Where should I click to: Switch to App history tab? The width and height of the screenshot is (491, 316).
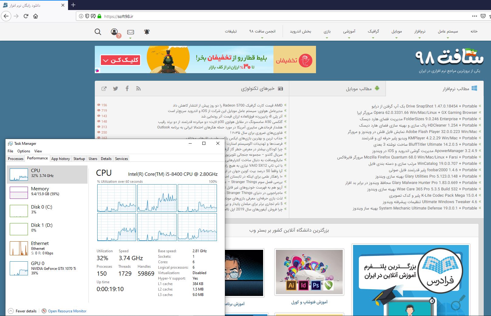point(60,159)
